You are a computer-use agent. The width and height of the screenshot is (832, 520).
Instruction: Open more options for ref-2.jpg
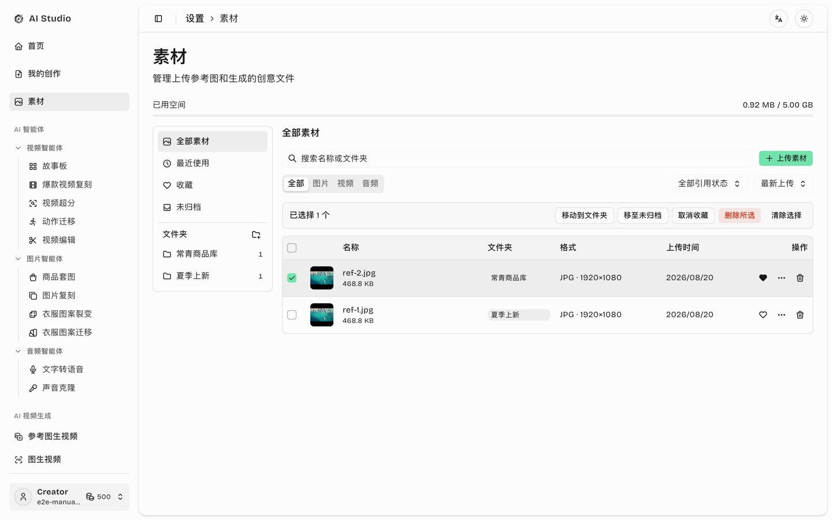point(781,278)
